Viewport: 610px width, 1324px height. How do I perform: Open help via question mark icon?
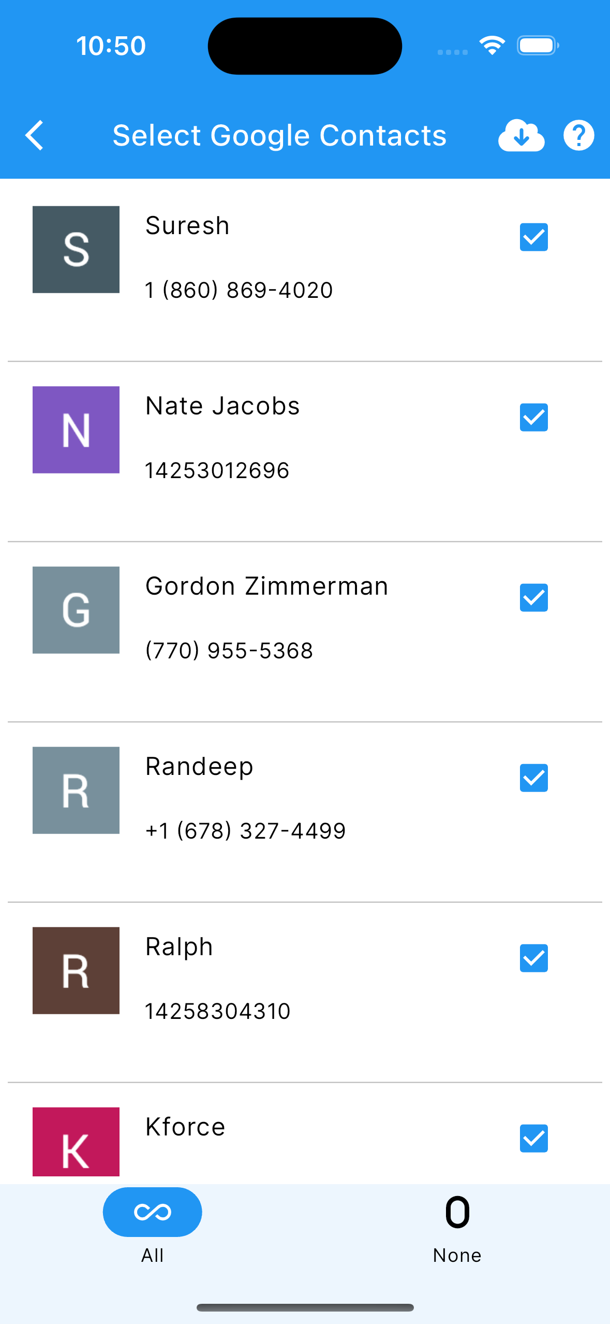pos(578,136)
